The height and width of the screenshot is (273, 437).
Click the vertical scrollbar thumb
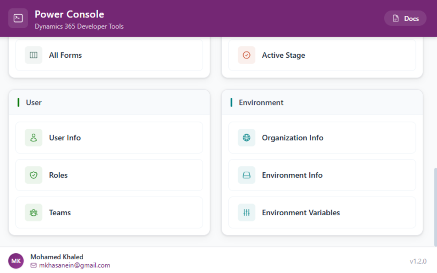pos(435,207)
